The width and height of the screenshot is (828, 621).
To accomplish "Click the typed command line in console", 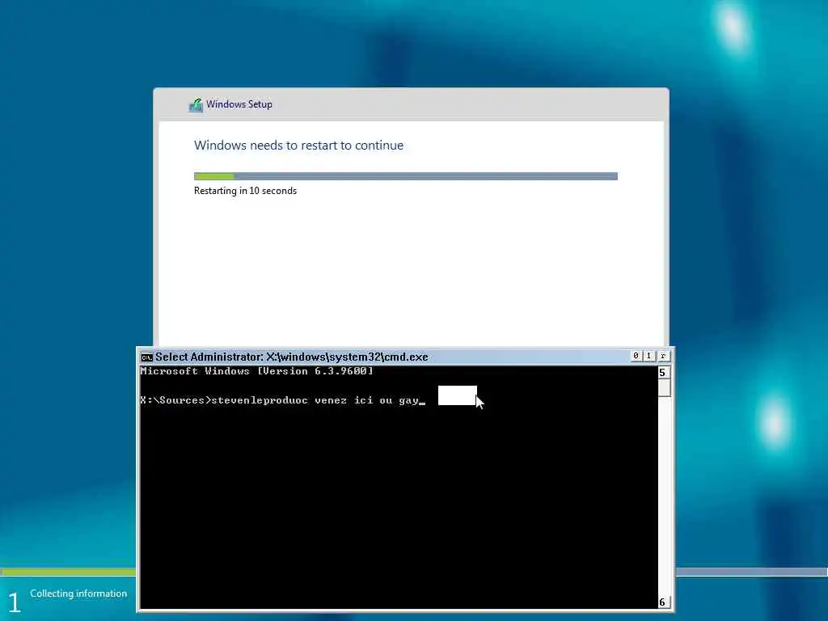I will click(x=282, y=400).
